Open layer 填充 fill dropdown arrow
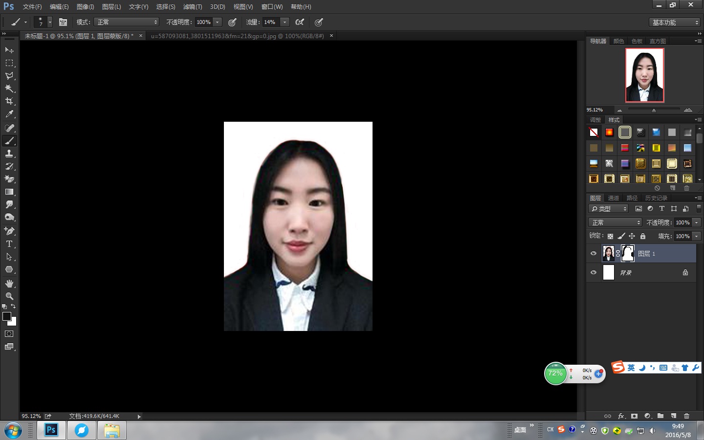The image size is (704, 440). click(697, 236)
